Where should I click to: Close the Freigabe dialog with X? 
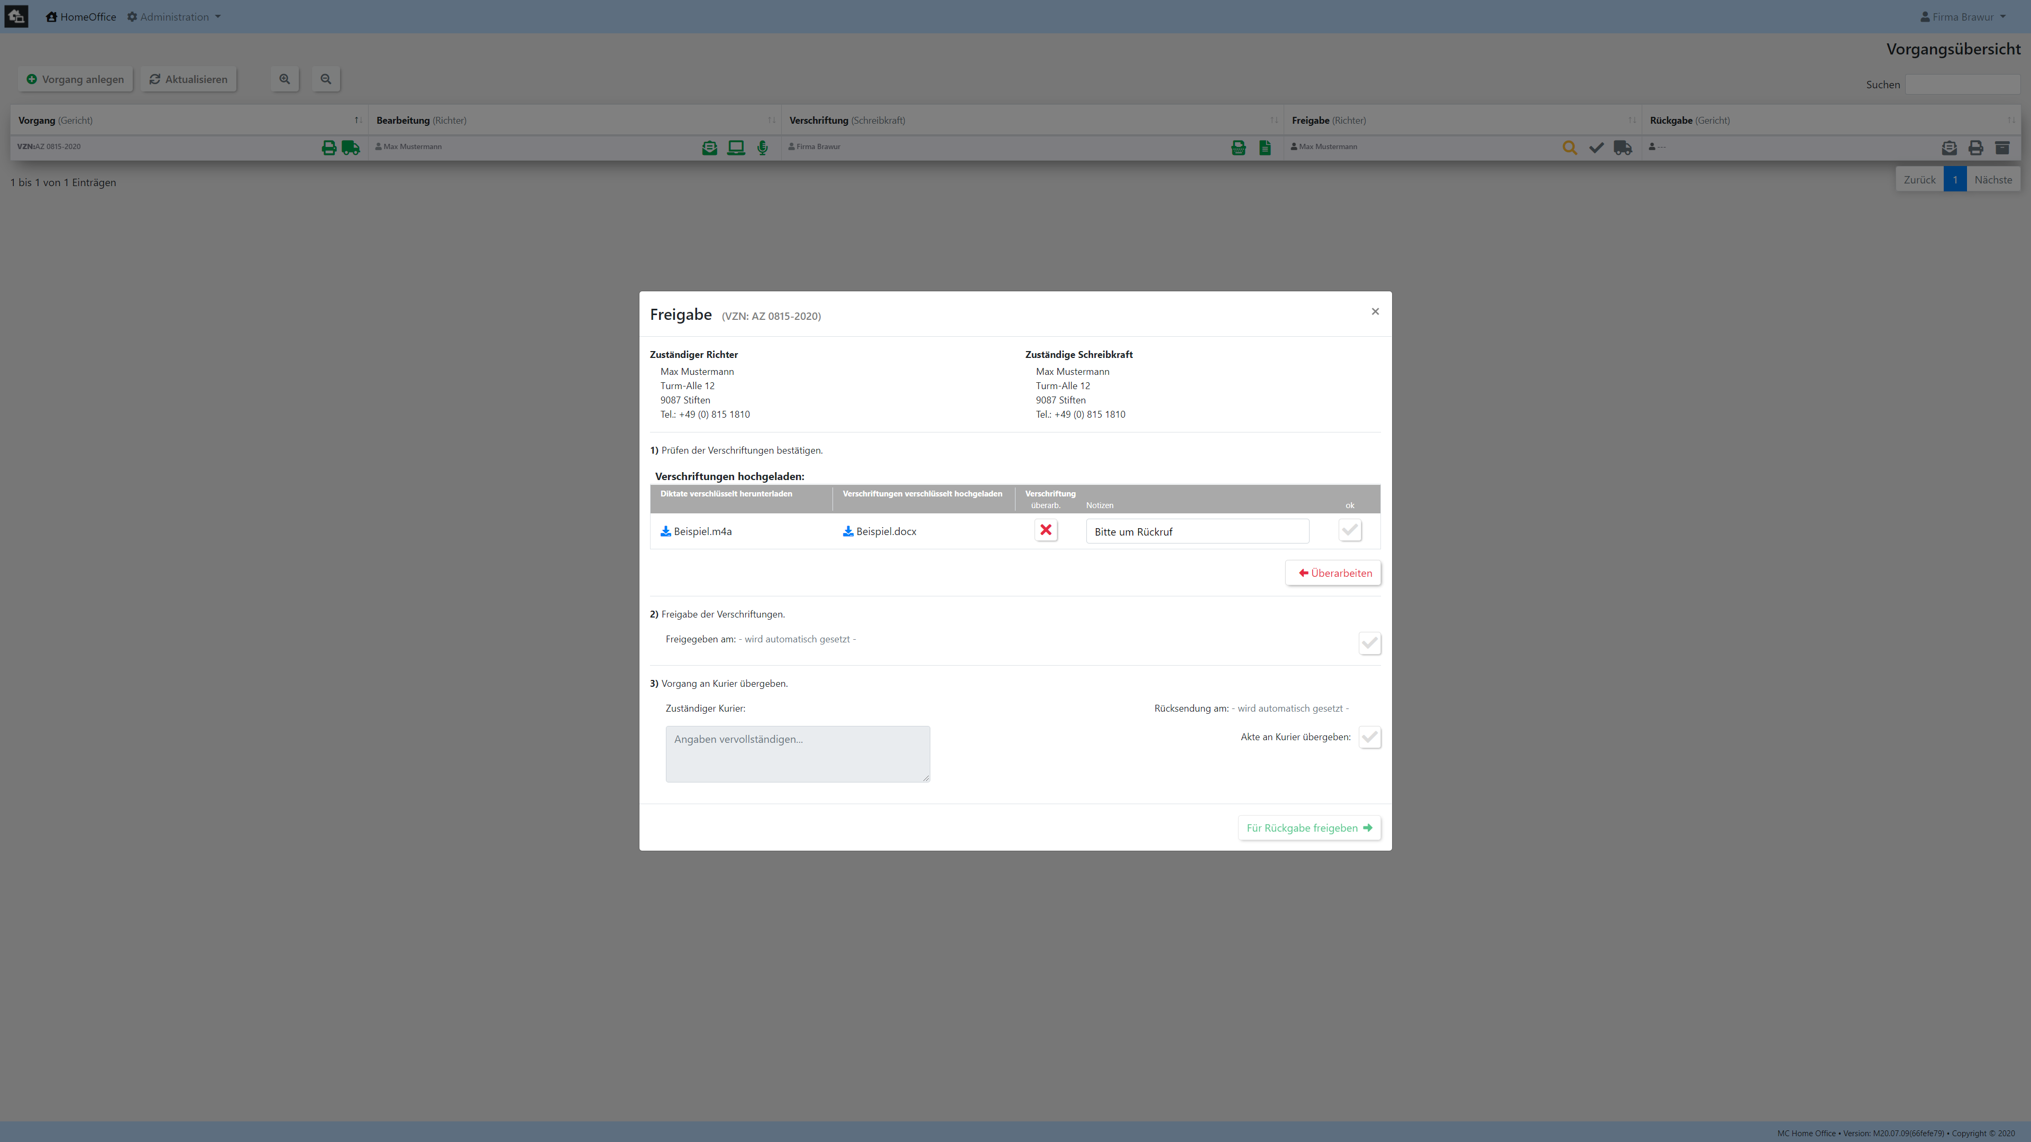click(x=1375, y=311)
